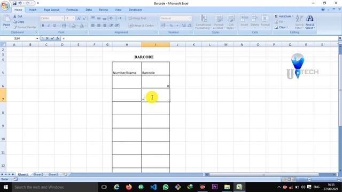
Task: Toggle Italic formatting
Action: [x=49, y=26]
